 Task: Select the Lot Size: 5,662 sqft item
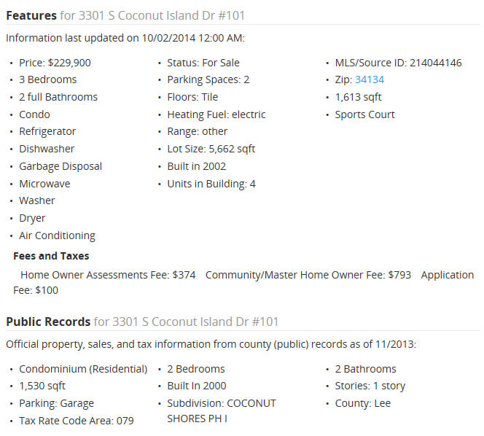[211, 149]
